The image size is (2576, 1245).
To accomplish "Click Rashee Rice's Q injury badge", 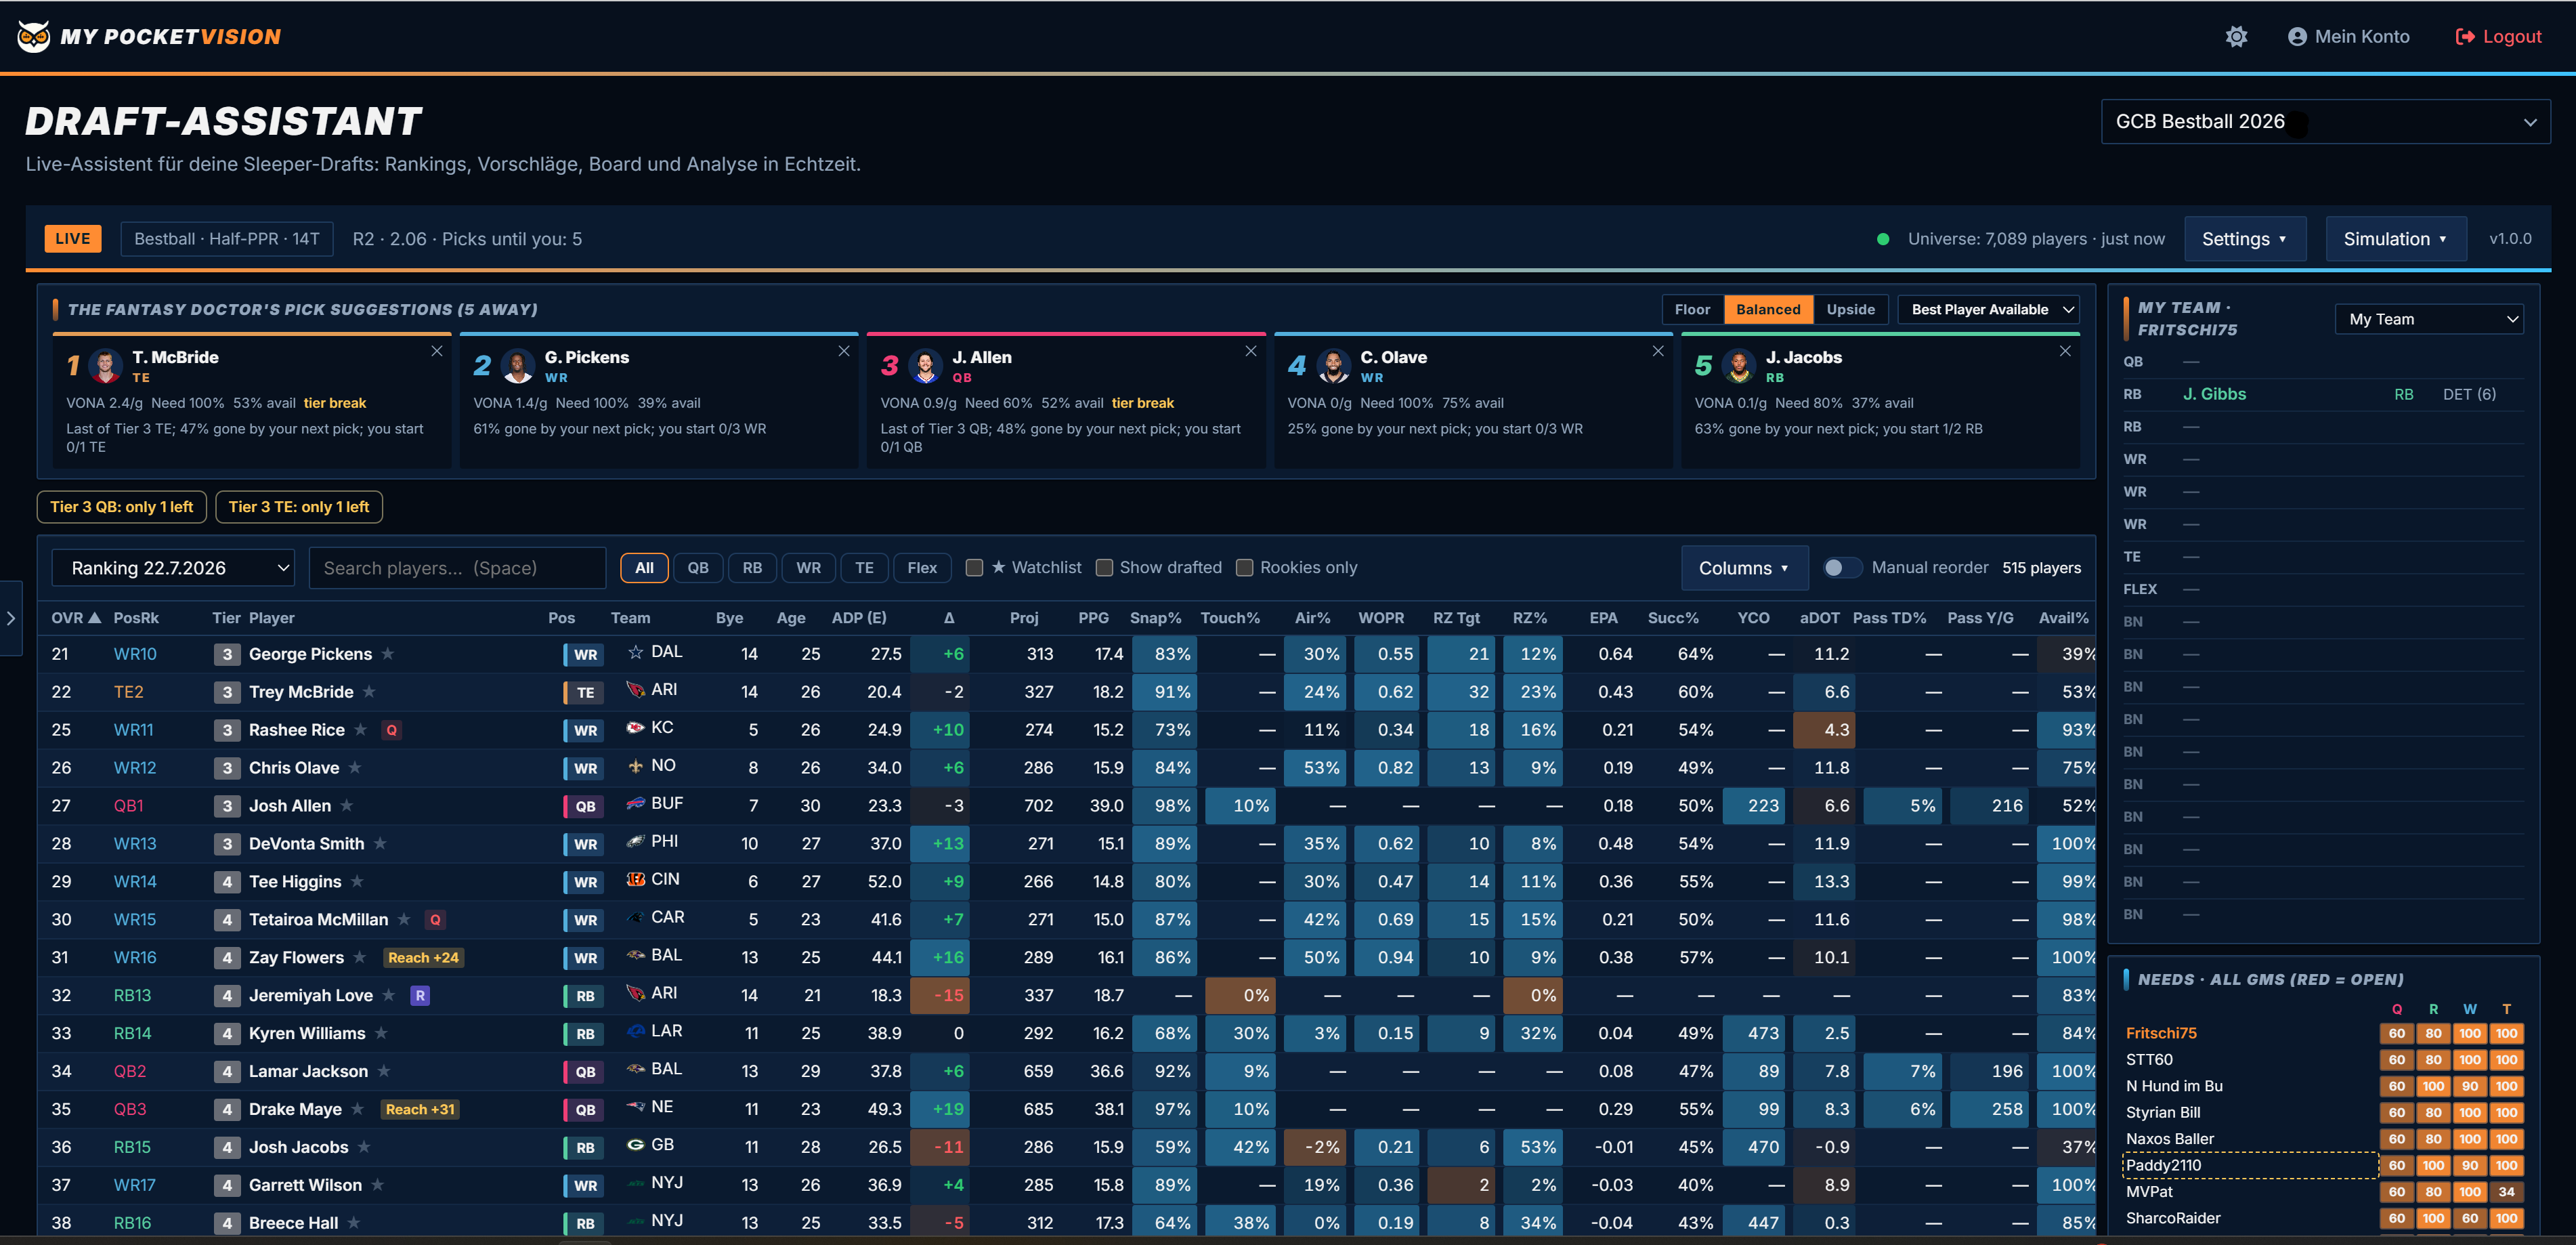I will pyautogui.click(x=392, y=730).
